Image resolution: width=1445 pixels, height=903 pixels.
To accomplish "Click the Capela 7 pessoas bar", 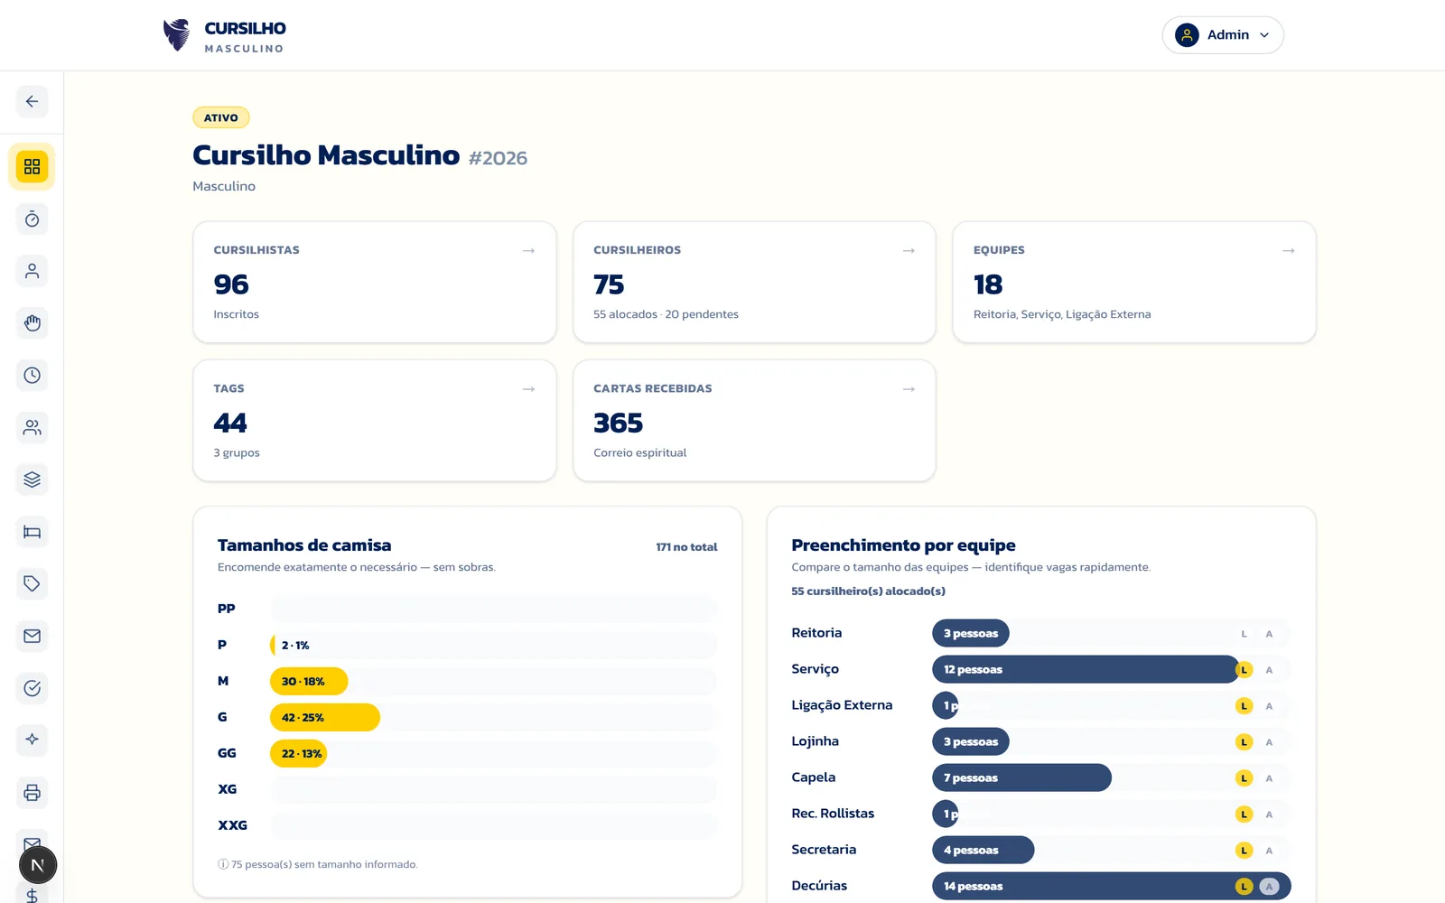I will click(x=1021, y=777).
